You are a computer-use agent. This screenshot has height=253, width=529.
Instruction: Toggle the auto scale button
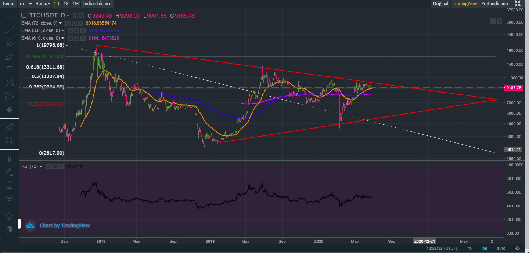click(x=501, y=249)
